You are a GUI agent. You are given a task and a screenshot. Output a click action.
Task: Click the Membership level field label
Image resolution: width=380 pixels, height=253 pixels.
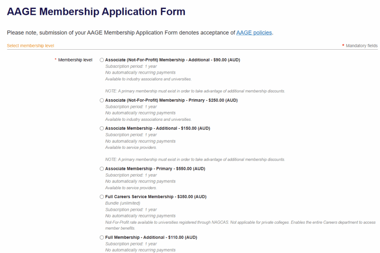point(76,60)
